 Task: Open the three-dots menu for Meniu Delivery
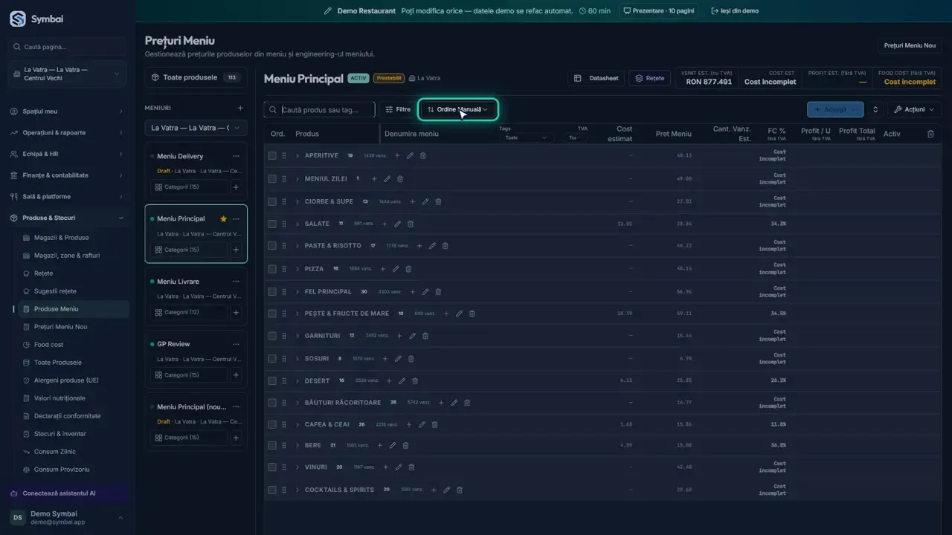(x=236, y=156)
